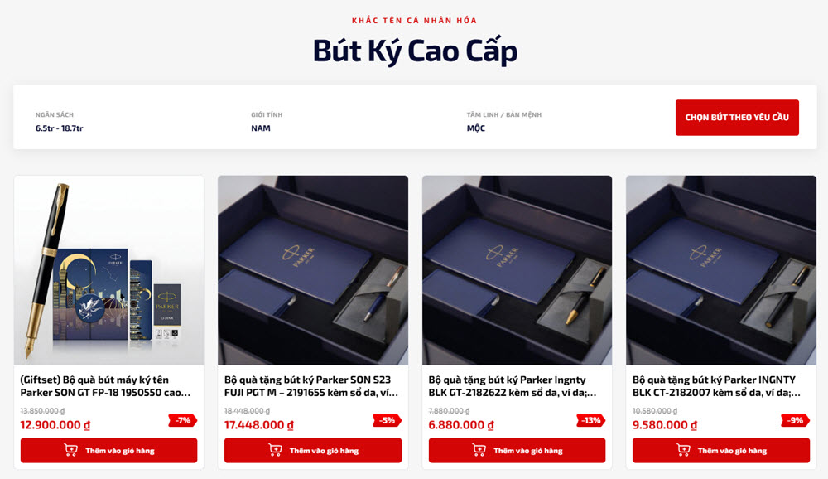Click cart icon under Parker SON GT giftset
This screenshot has width=828, height=479.
(x=70, y=450)
